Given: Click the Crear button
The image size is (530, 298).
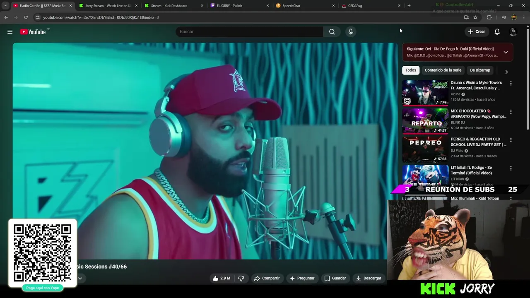Looking at the screenshot, I should (x=476, y=31).
